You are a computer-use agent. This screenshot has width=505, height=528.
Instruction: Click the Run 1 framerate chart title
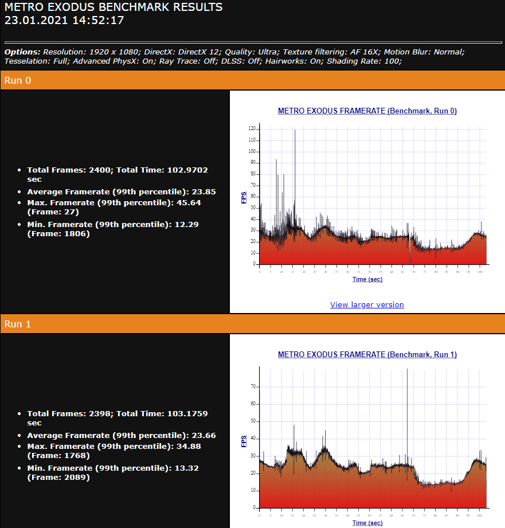pos(367,355)
